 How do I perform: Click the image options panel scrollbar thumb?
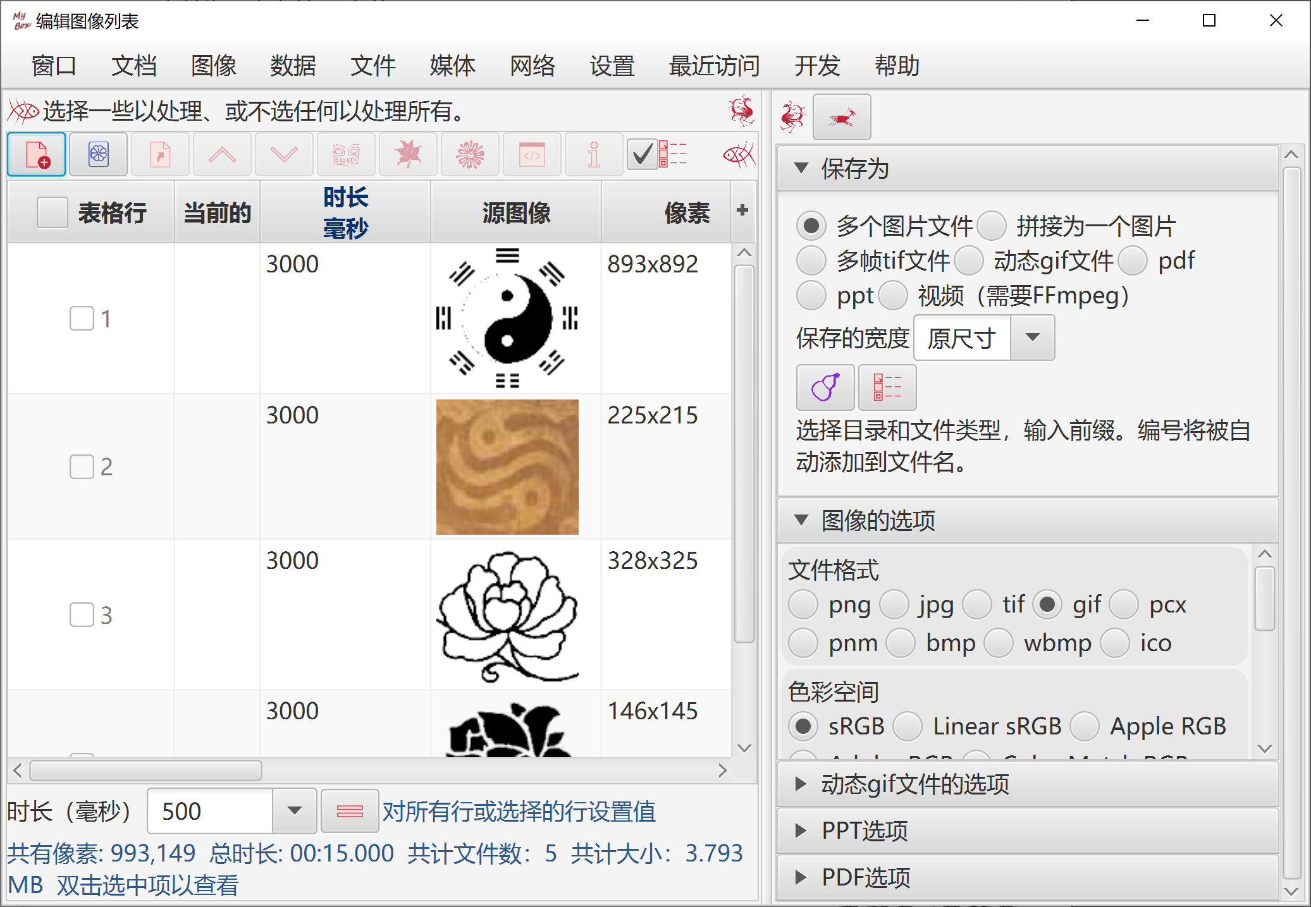[x=1264, y=598]
